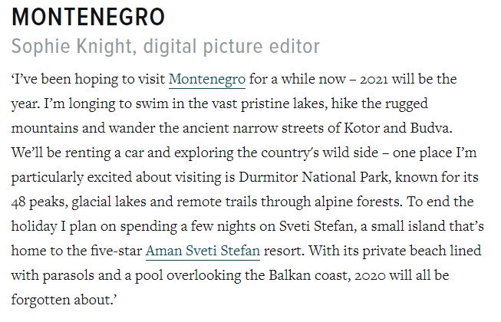Click the Sophie Knight byline
The height and width of the screenshot is (322, 501).
(x=71, y=46)
